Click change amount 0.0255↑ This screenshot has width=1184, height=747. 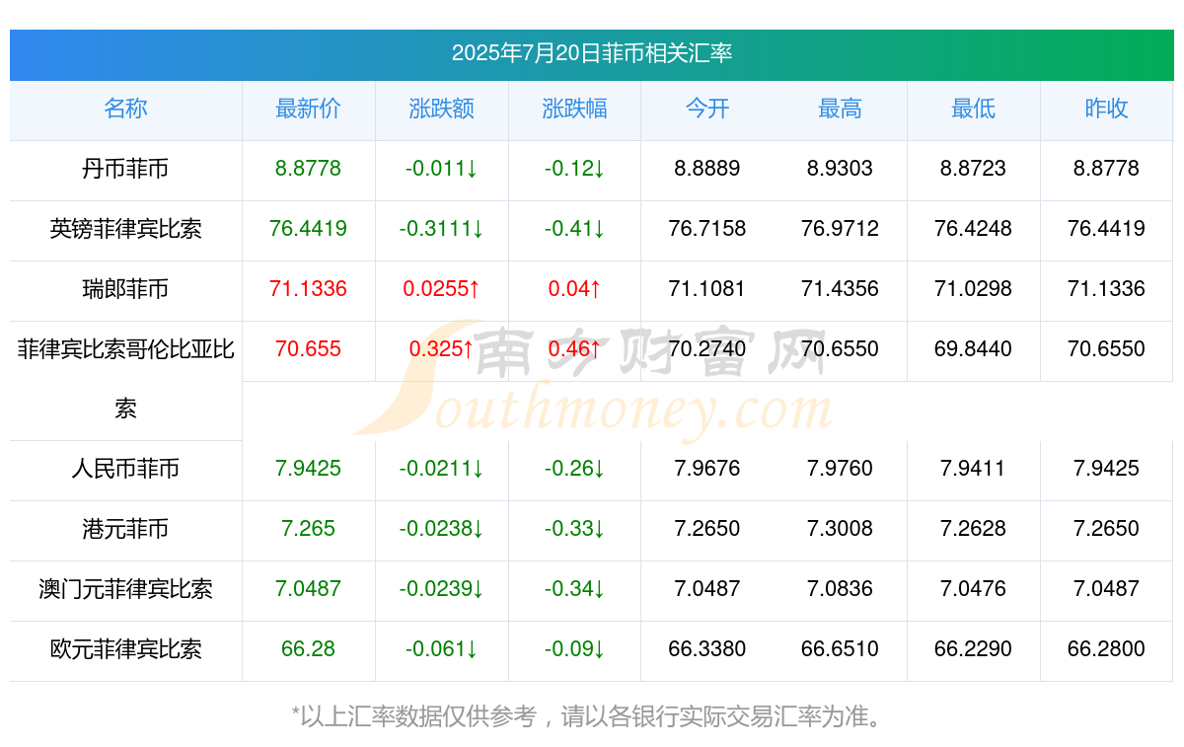[441, 289]
